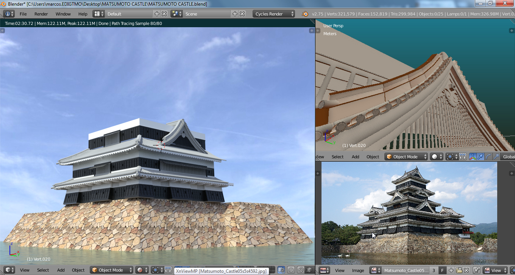This screenshot has width=515, height=275.
Task: Open the File menu
Action: click(x=23, y=14)
